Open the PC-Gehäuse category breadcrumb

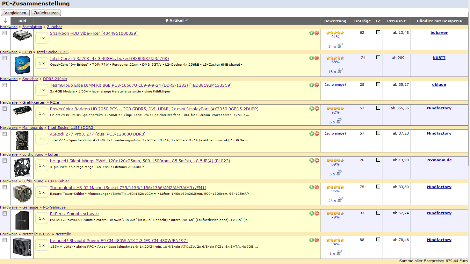tap(54, 207)
